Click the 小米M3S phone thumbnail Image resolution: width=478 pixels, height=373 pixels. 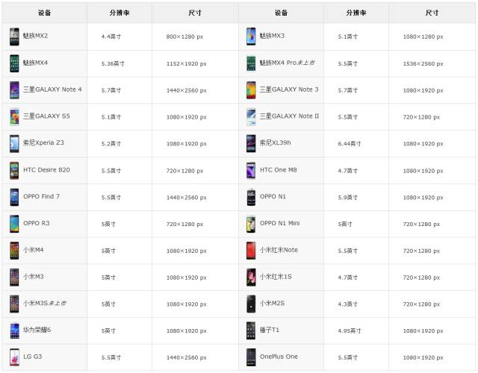14,304
